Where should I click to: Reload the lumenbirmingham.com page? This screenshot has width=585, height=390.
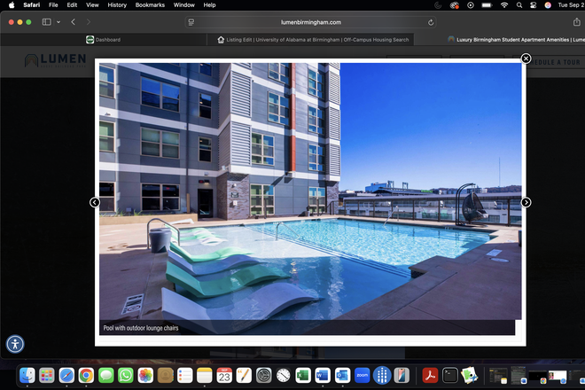[x=431, y=22]
